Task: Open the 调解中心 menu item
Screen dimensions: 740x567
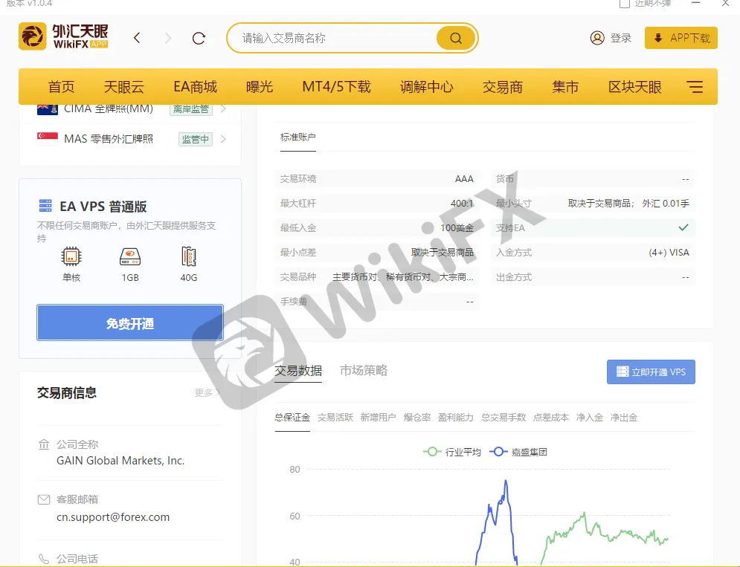Action: pyautogui.click(x=427, y=87)
